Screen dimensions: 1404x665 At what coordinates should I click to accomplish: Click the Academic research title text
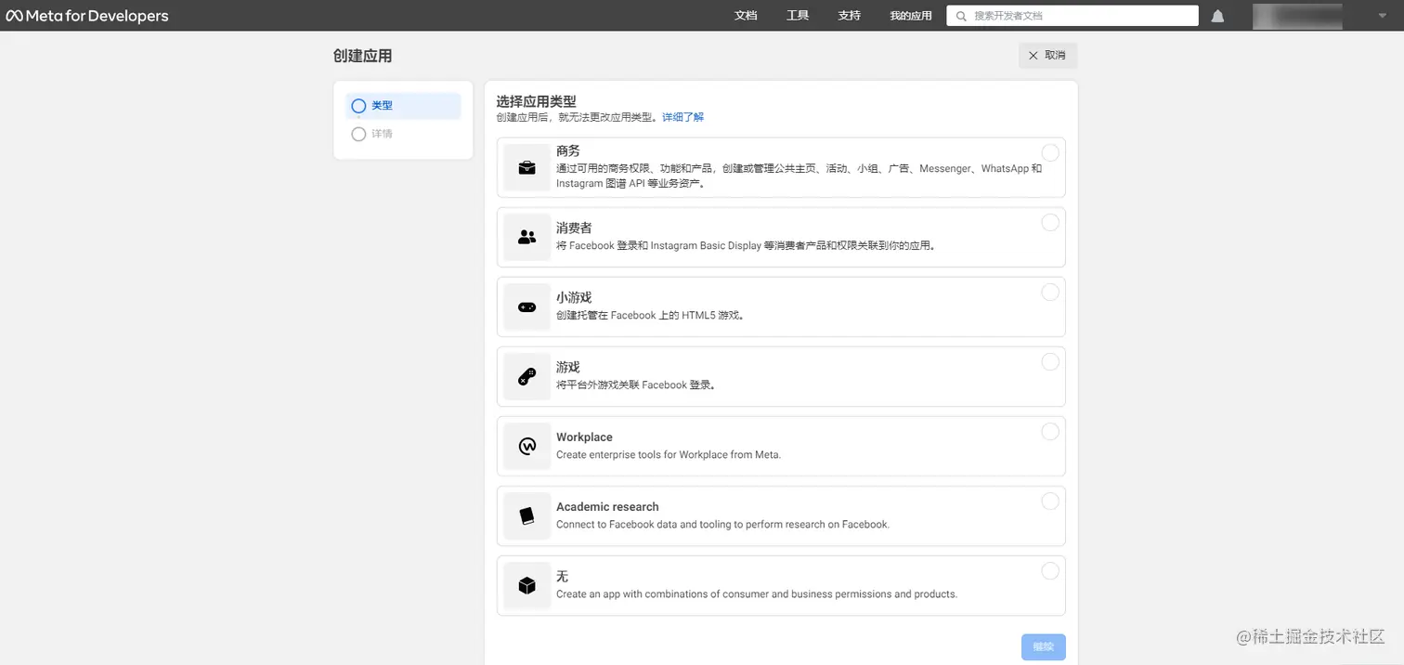(607, 506)
